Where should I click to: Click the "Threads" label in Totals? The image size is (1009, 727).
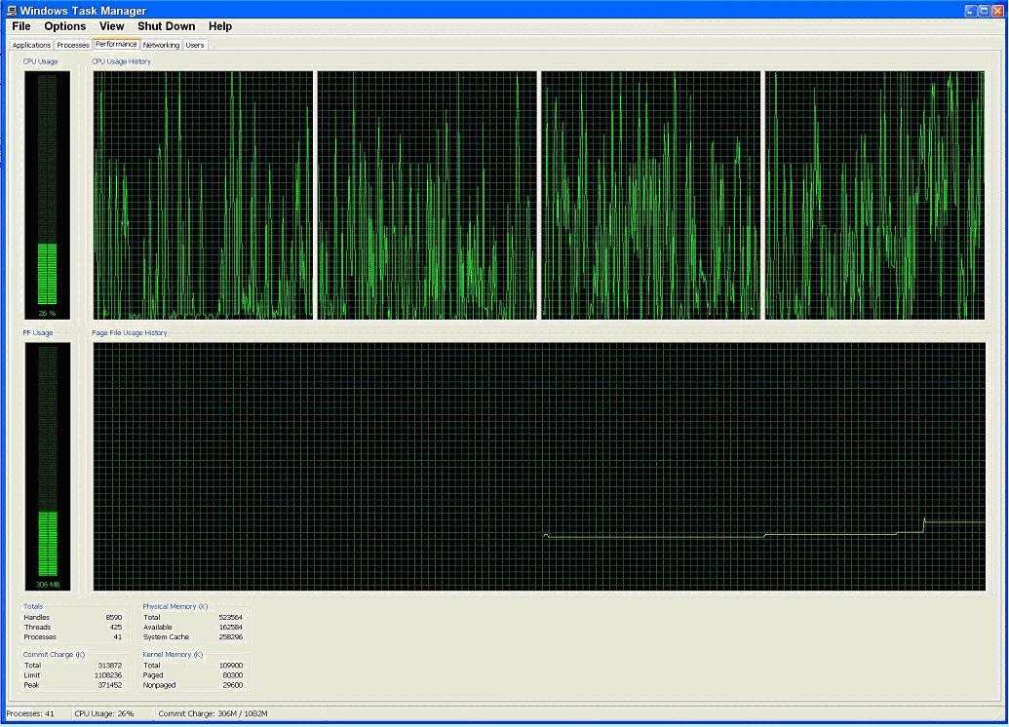[x=37, y=628]
